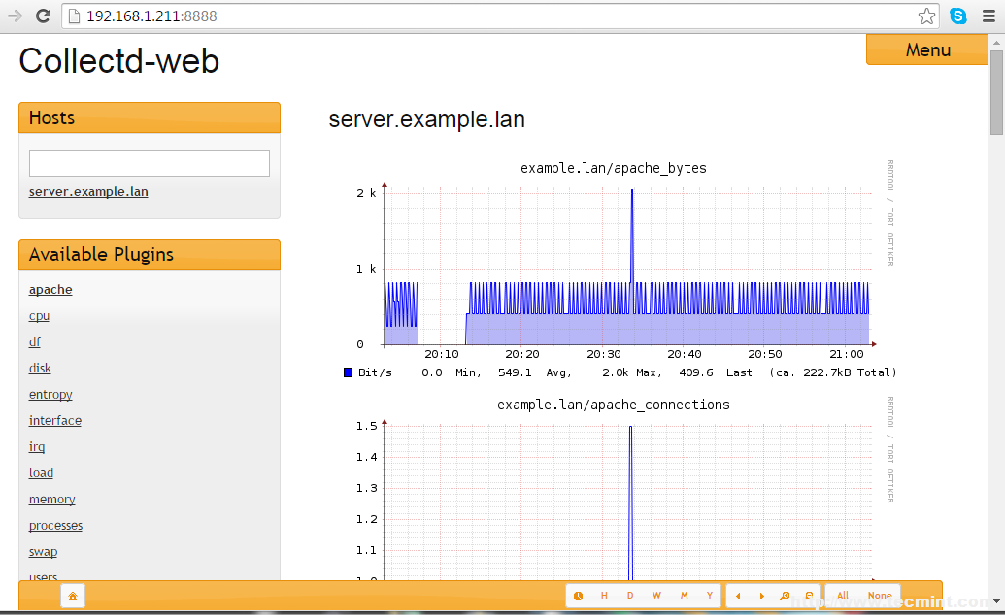Viewport: 1005px width, 615px height.
Task: Click the home icon in bottom toolbar
Action: (73, 596)
